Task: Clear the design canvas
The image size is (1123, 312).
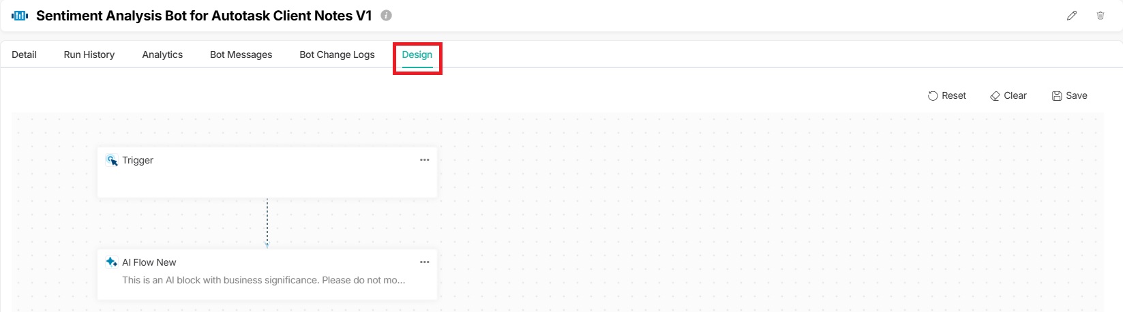Action: click(1008, 96)
